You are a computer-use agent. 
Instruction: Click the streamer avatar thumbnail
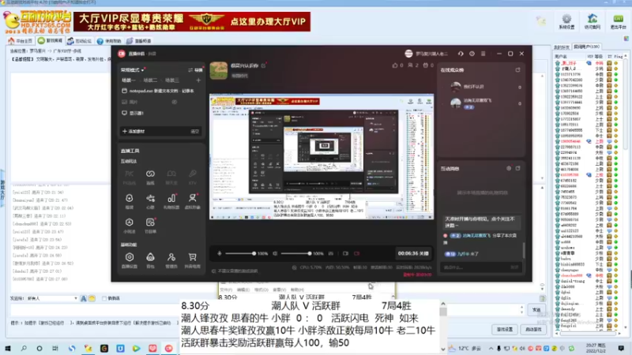click(219, 70)
